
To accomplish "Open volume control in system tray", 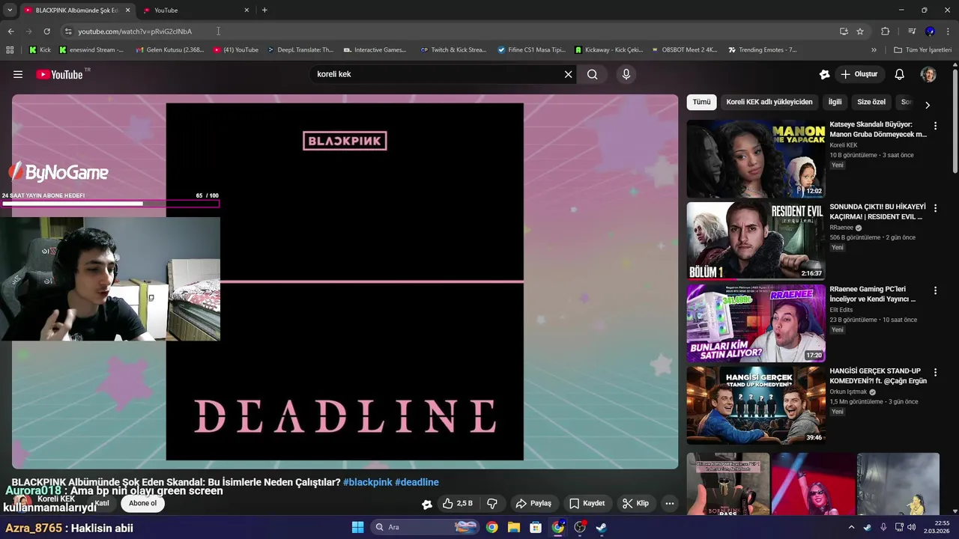I will (911, 527).
